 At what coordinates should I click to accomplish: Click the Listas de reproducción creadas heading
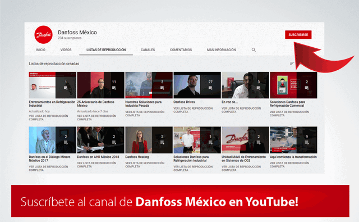point(54,64)
